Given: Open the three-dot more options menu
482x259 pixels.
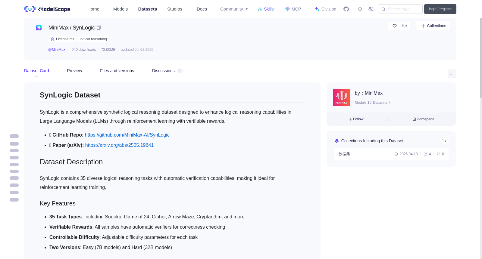Looking at the screenshot, I should pos(452,74).
